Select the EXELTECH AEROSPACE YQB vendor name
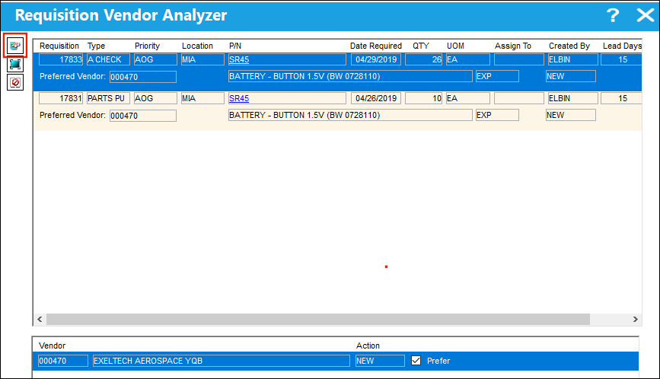The height and width of the screenshot is (379, 660). (x=221, y=361)
